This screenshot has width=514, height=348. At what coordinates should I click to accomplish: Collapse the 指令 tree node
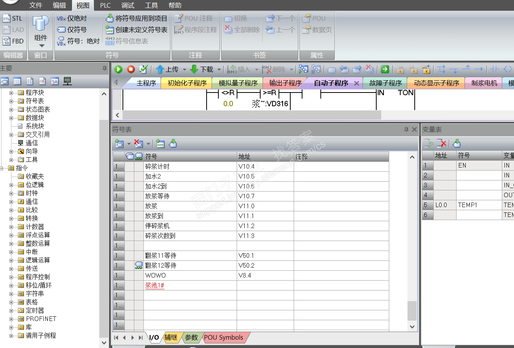[2, 168]
